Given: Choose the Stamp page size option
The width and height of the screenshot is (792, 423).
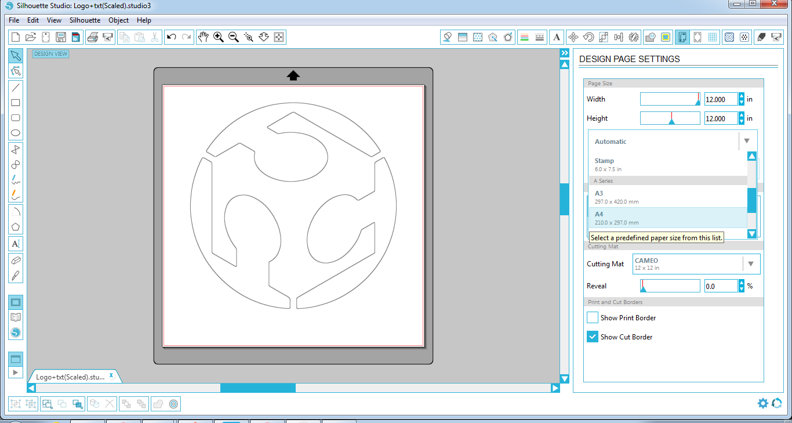Looking at the screenshot, I should [667, 165].
